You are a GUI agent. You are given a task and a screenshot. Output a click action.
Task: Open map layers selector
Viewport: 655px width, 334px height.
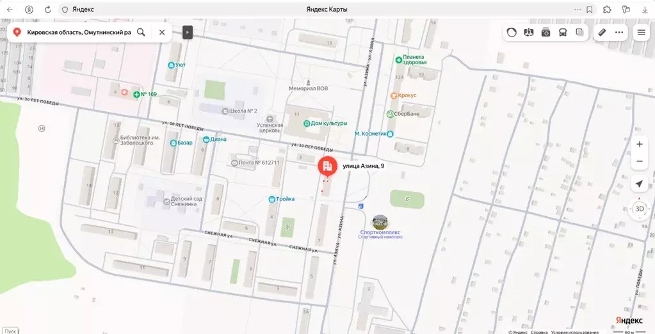point(579,32)
